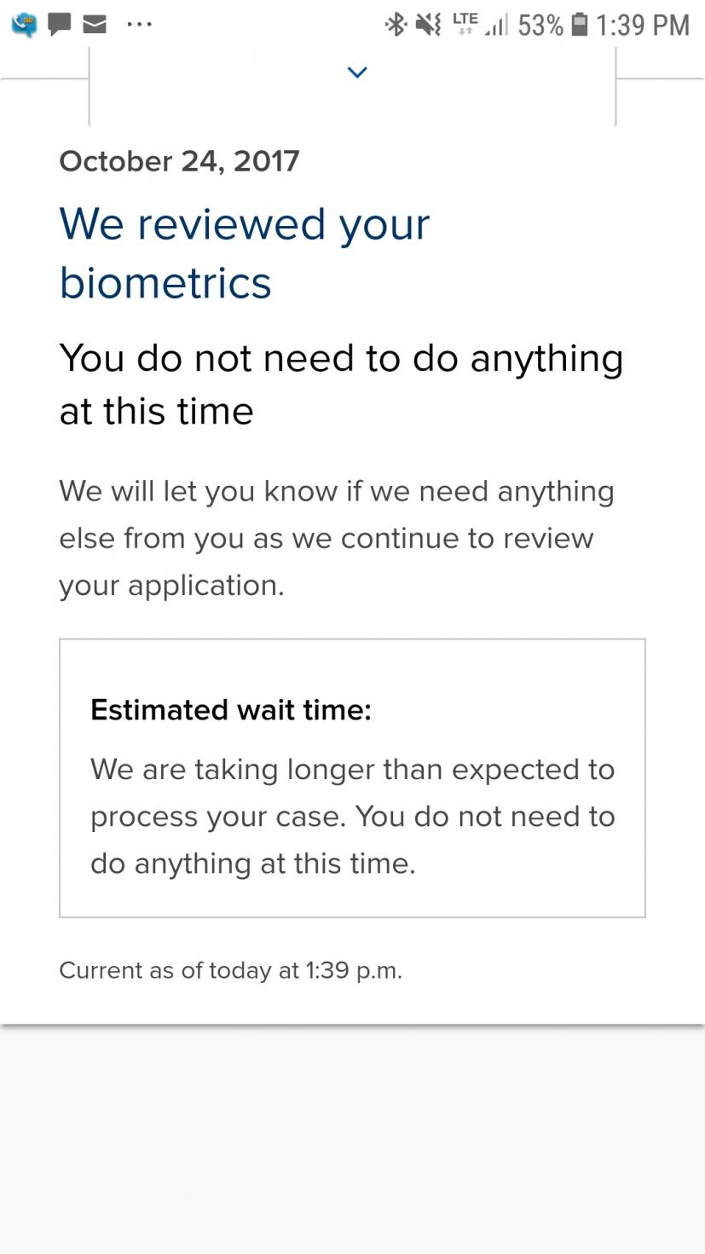Image resolution: width=705 pixels, height=1254 pixels.
Task: Tap the battery icon in status bar
Action: point(580,25)
